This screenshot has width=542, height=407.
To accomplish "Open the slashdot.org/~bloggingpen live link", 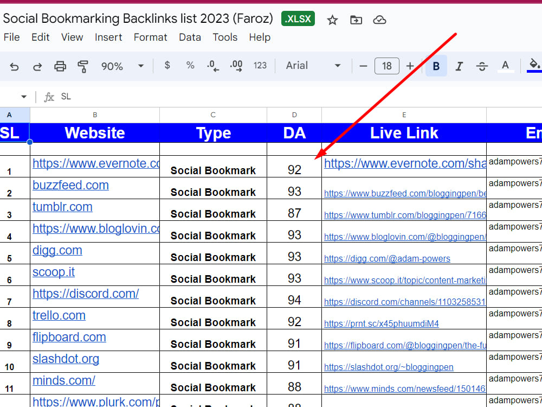I will pos(389,367).
